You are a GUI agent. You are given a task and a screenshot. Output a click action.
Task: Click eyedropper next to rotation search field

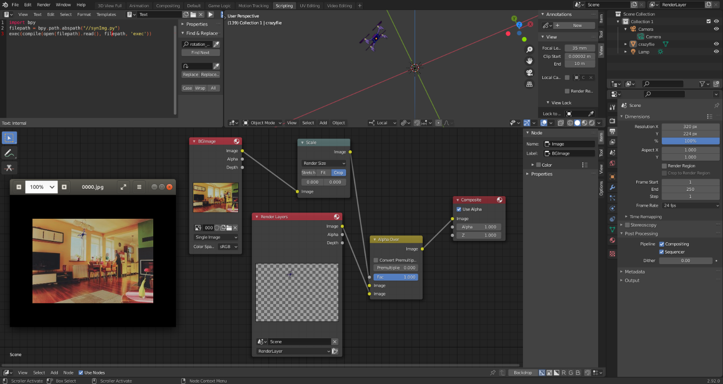click(216, 44)
